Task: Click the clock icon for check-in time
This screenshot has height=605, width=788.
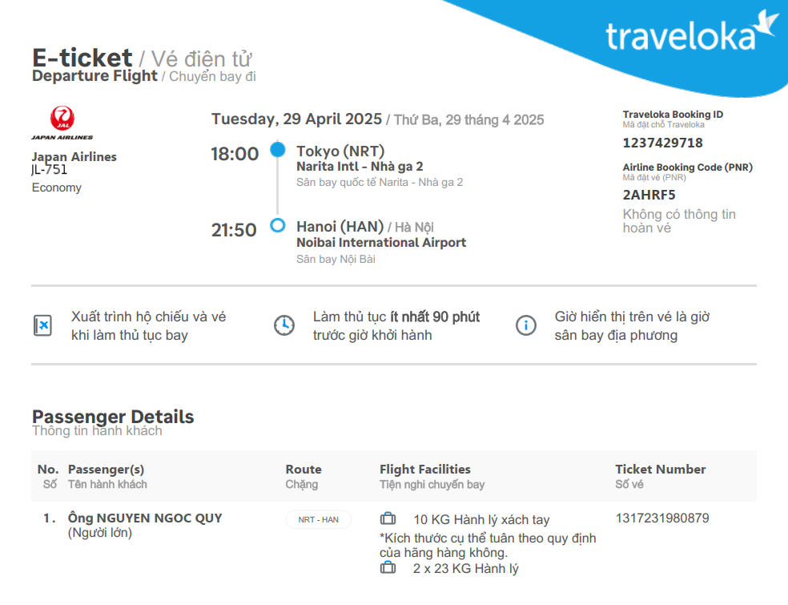Action: (283, 325)
